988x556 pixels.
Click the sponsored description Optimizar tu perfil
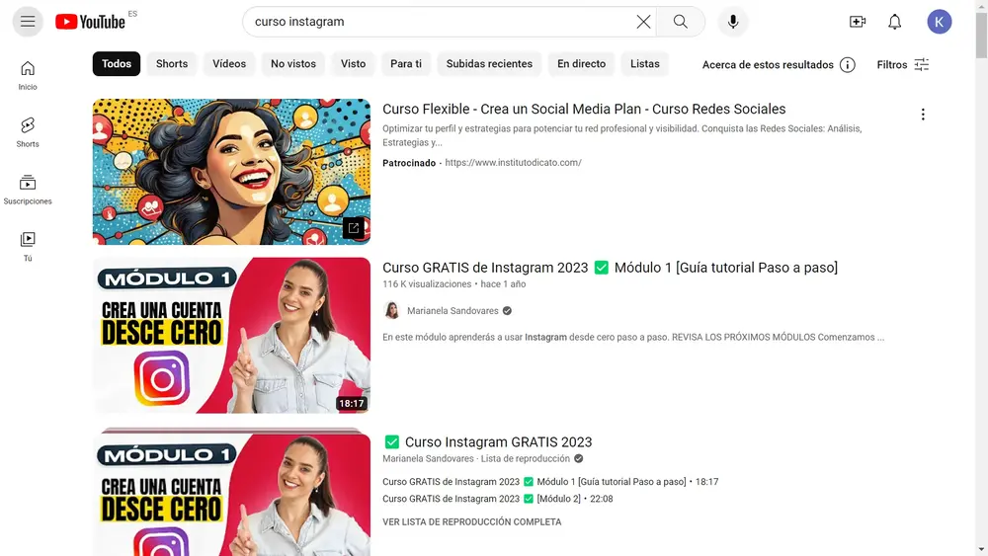click(x=621, y=135)
